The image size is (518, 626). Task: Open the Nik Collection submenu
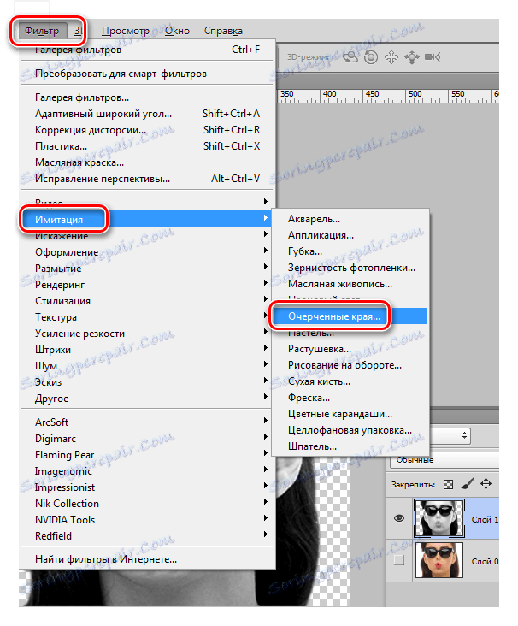click(x=147, y=504)
